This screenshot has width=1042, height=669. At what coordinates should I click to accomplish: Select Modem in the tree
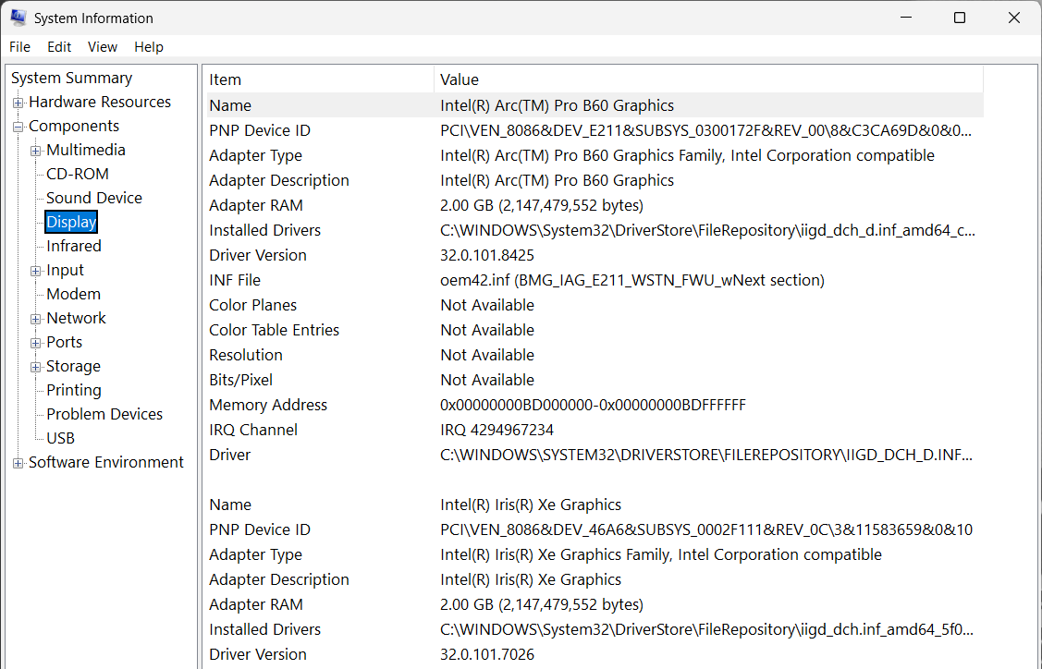tap(73, 295)
